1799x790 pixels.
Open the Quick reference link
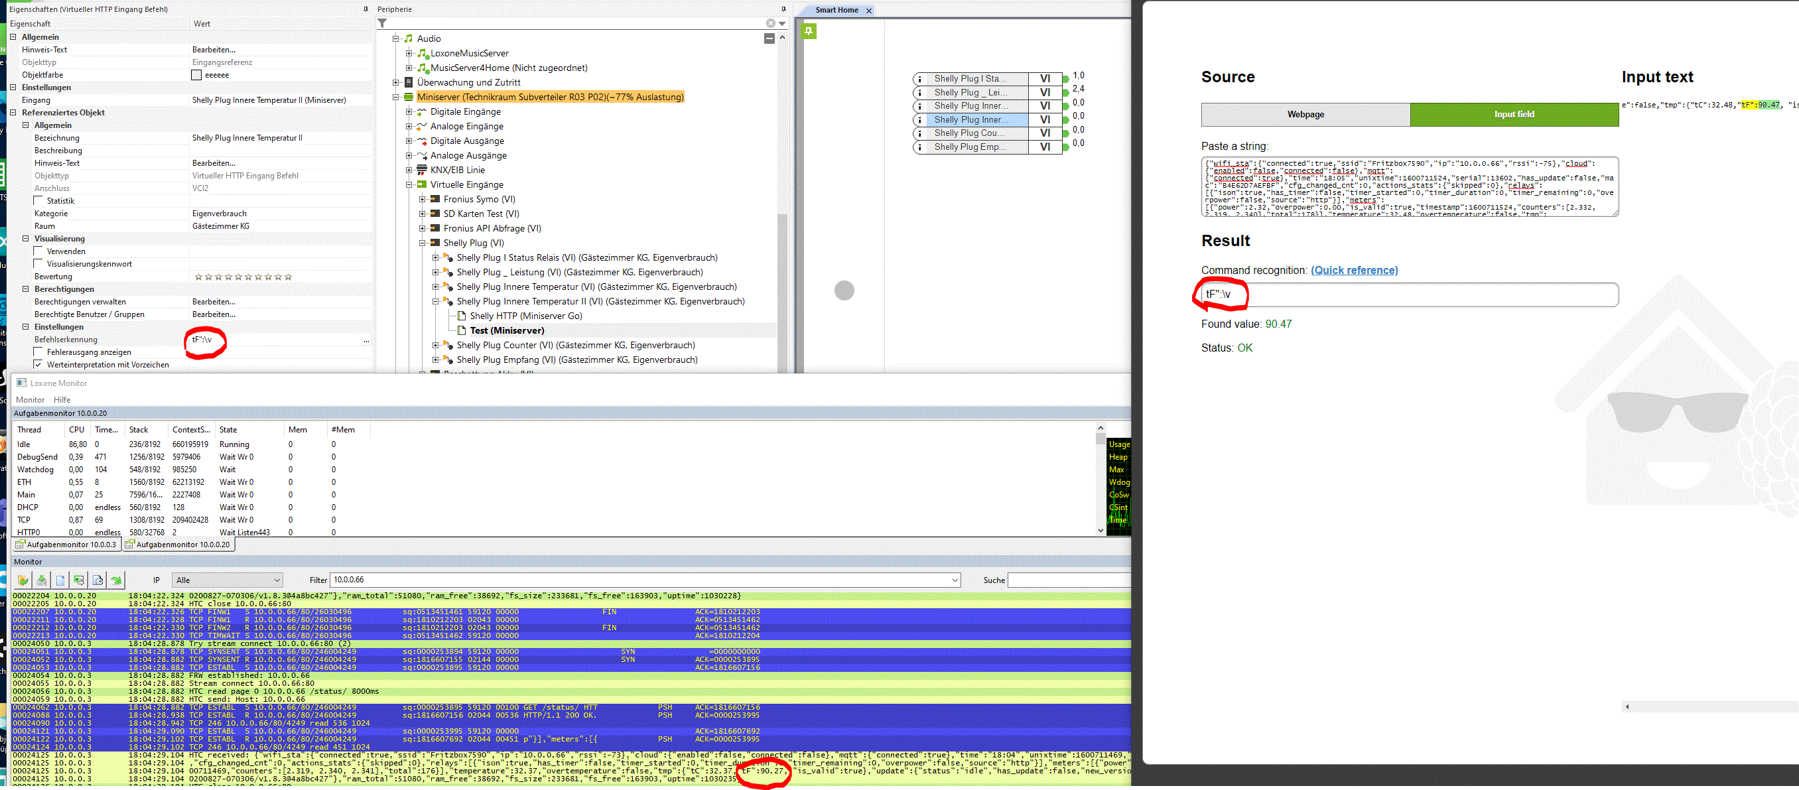(x=1353, y=271)
